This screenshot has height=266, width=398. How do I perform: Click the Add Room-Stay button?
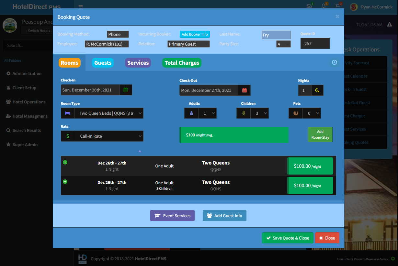pos(320,134)
